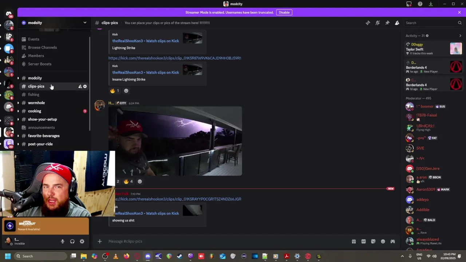
Task: Click the kick.com clip URL ending J59R1
Action: click(175, 58)
